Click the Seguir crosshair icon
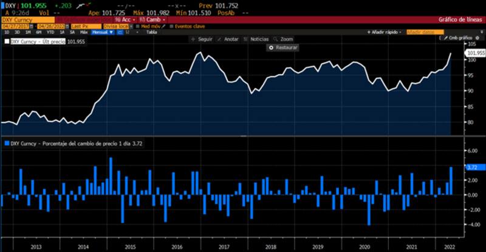This screenshot has width=486, height=252. coord(193,39)
